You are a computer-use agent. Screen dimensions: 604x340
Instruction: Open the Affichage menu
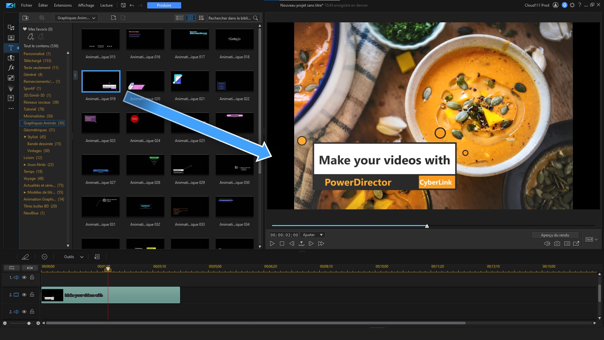tap(86, 5)
